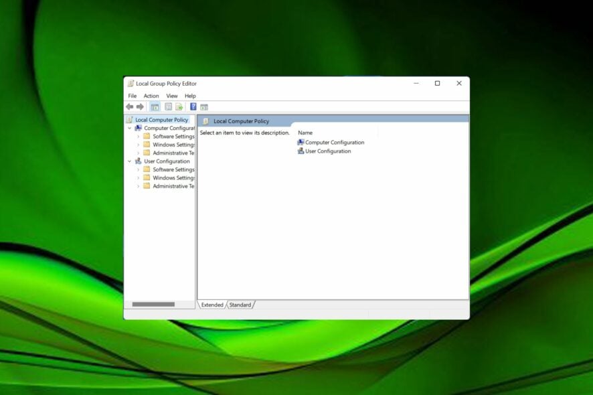Toggle the Show/Hide Console Tree icon
593x395 pixels.
coord(155,106)
